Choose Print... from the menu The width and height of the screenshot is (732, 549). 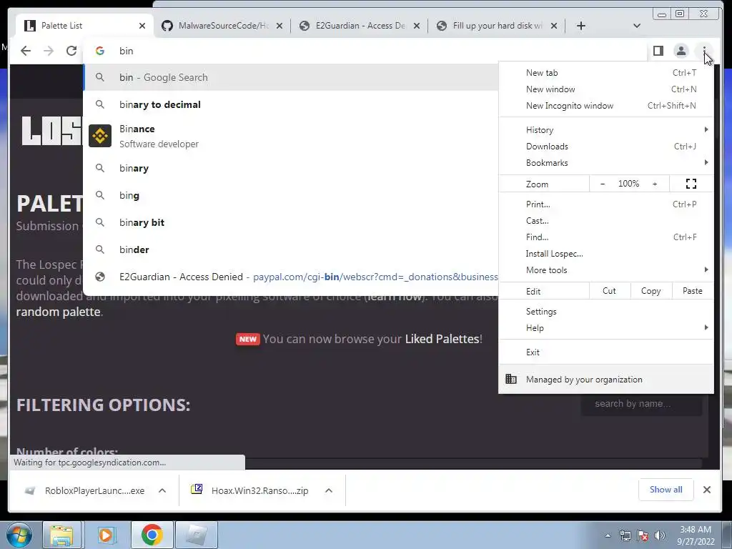[606, 204]
